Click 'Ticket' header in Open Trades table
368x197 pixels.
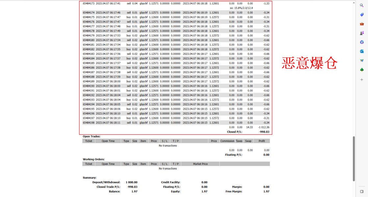[x=89, y=141]
